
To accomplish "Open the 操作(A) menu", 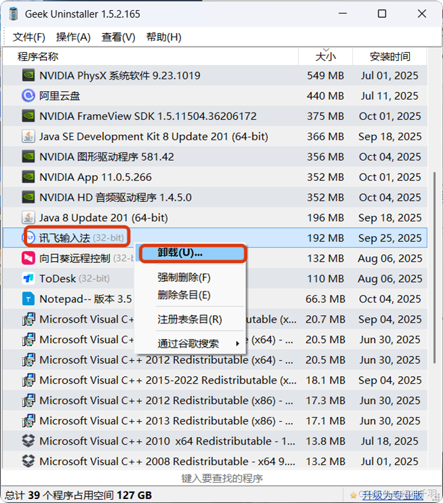I will coord(73,37).
